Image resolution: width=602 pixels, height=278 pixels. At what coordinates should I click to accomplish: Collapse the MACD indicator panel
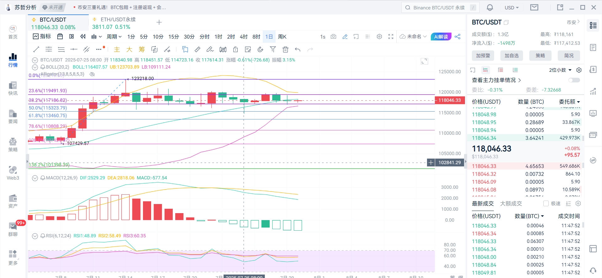(35, 178)
